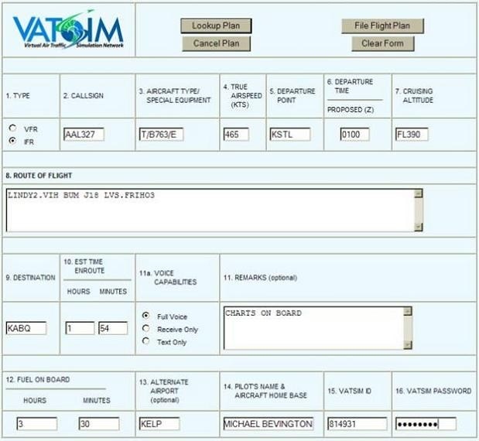The image size is (479, 441).
Task: Select Text Only voice option
Action: pos(146,341)
